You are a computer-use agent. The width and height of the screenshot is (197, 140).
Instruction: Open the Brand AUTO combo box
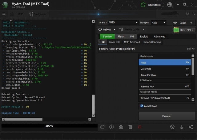pyautogui.click(x=123, y=23)
